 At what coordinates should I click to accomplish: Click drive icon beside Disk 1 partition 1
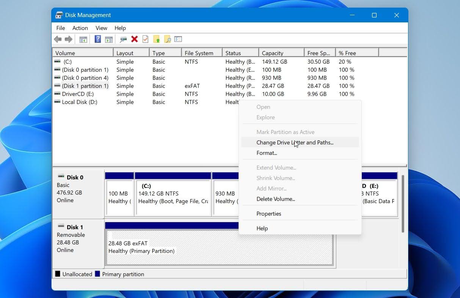pyautogui.click(x=57, y=85)
